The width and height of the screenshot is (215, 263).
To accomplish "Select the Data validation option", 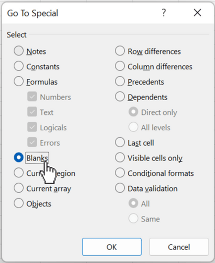I will coord(120,188).
